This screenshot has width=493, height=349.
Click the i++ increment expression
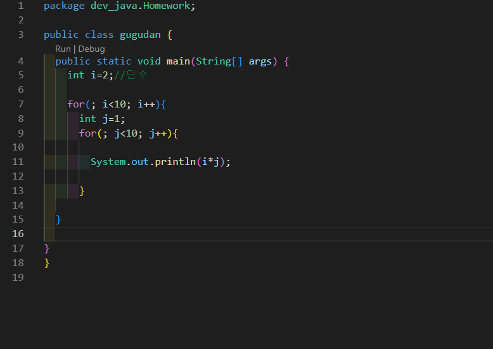click(146, 104)
